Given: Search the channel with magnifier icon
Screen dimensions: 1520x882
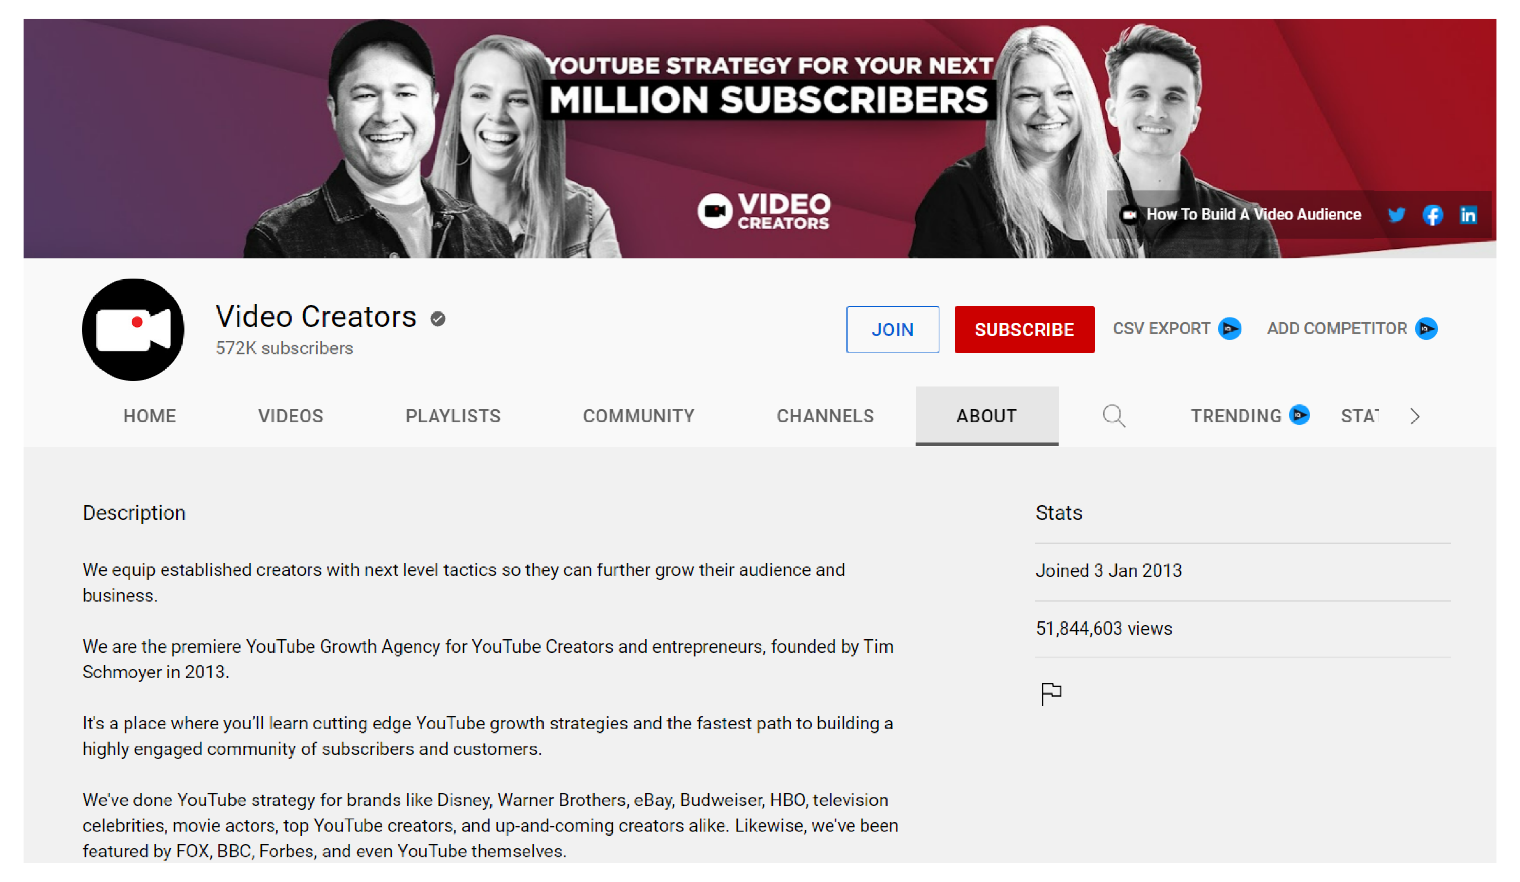Looking at the screenshot, I should tap(1113, 416).
